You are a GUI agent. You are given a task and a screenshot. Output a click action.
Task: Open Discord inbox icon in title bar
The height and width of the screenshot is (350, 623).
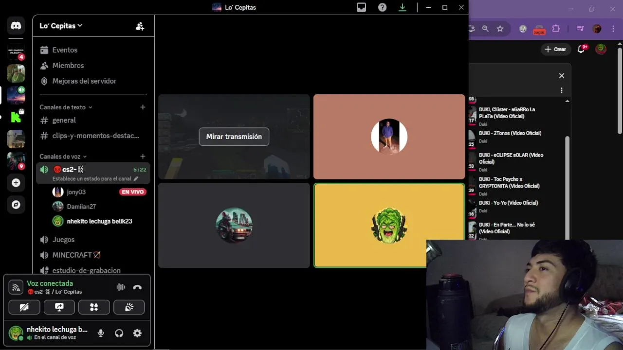361,7
